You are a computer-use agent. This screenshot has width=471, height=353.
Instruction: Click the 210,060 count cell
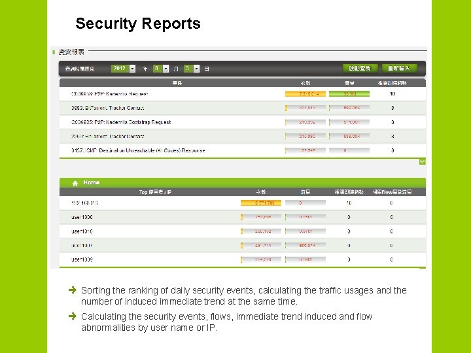[x=307, y=136]
